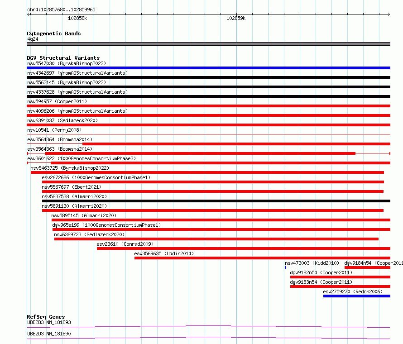Open nsv6389723 (Sedlazeck2020) variant label
403x344 pixels.
(x=89, y=234)
